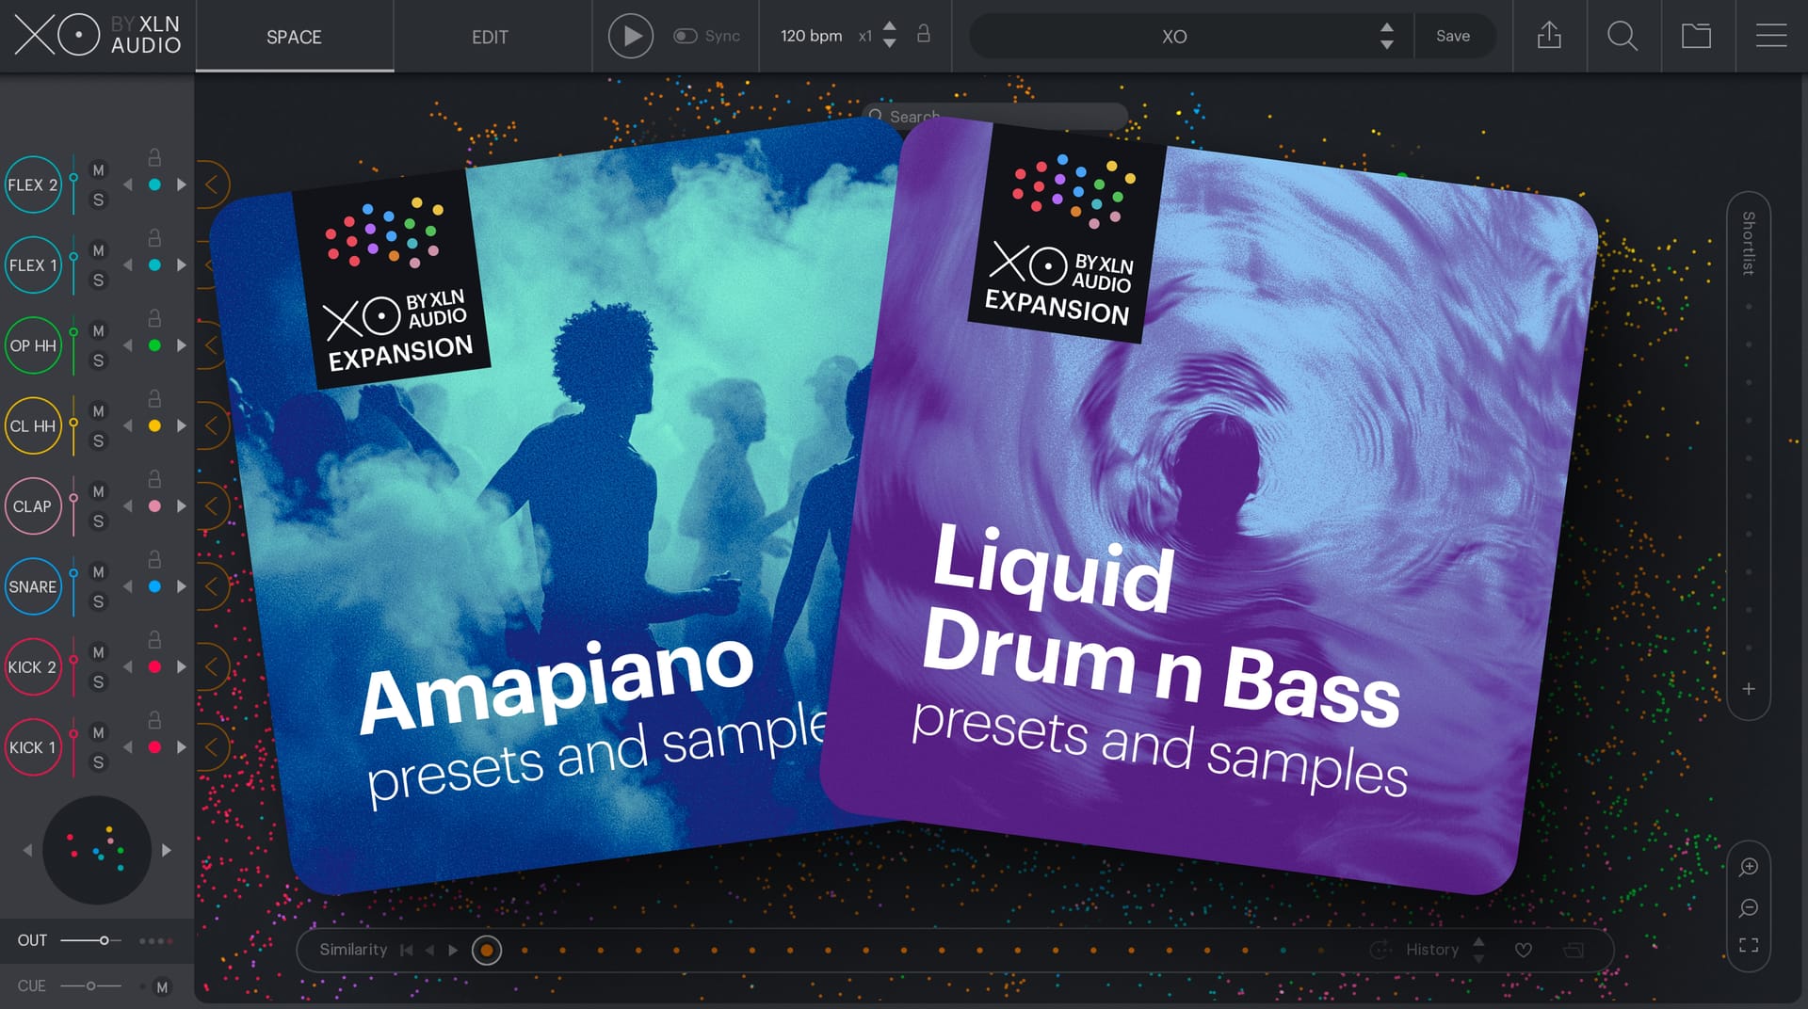Image resolution: width=1808 pixels, height=1009 pixels.
Task: Add sample to Shortlist with plus
Action: (x=1749, y=689)
